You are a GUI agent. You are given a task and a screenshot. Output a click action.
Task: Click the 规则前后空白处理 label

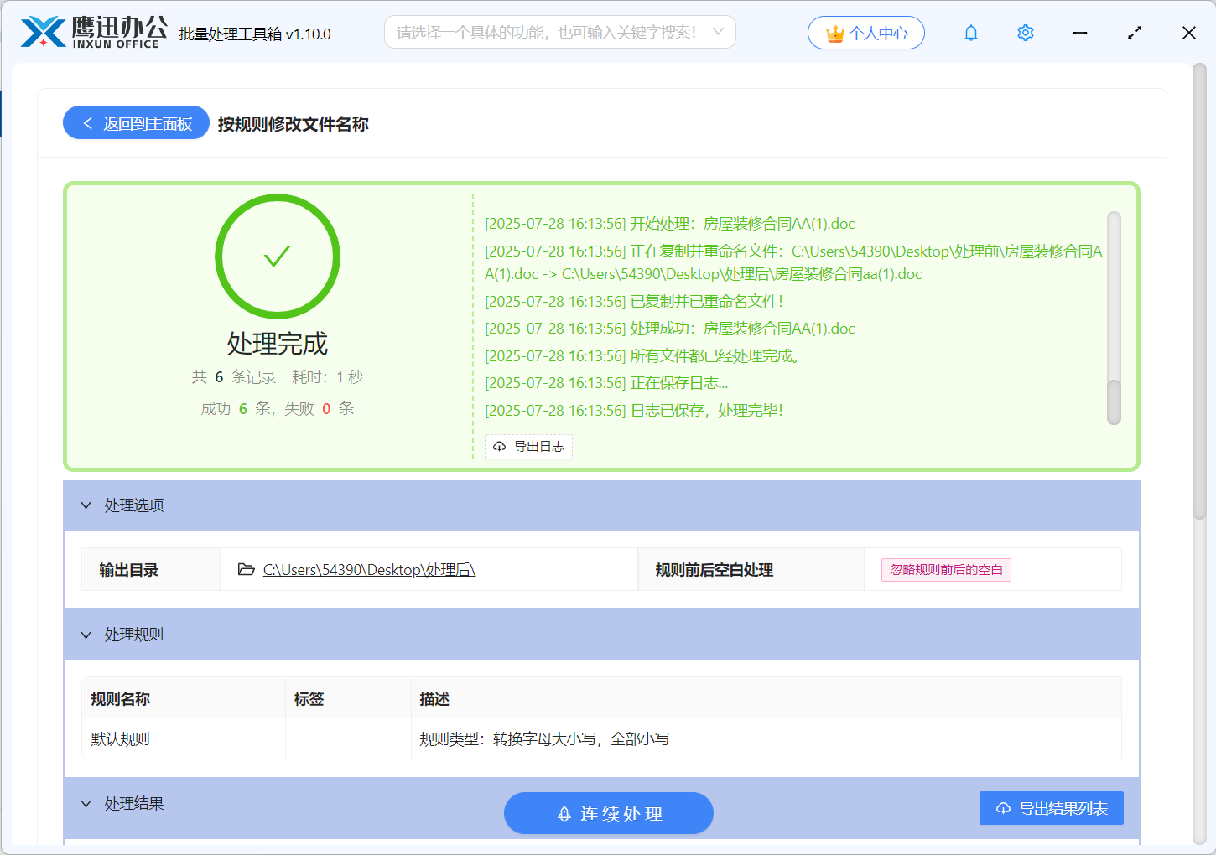coord(715,570)
